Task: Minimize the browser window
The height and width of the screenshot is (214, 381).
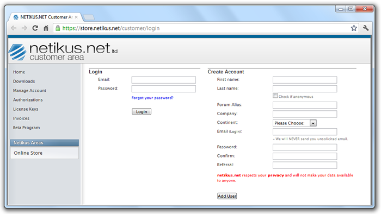Action: pos(341,9)
